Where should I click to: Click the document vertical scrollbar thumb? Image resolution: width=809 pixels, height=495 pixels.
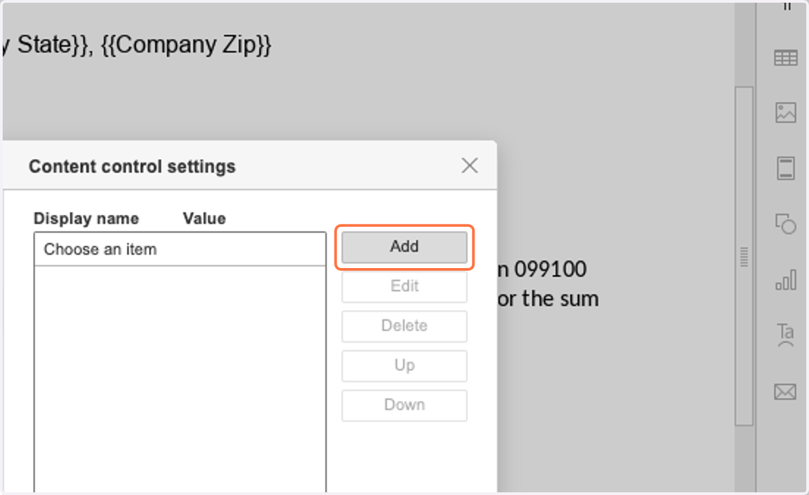click(x=744, y=256)
